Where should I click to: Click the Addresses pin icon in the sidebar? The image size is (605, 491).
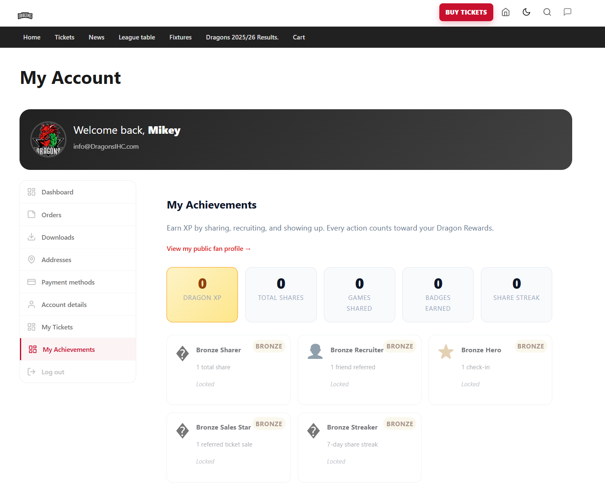(32, 259)
